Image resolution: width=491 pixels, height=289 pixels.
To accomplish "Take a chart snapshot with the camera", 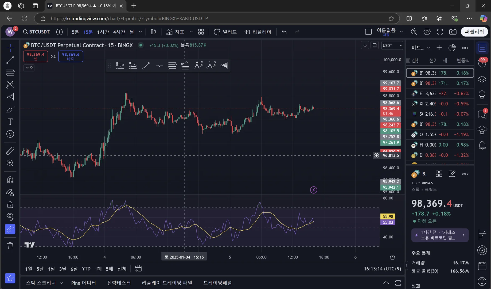I will click(x=453, y=32).
